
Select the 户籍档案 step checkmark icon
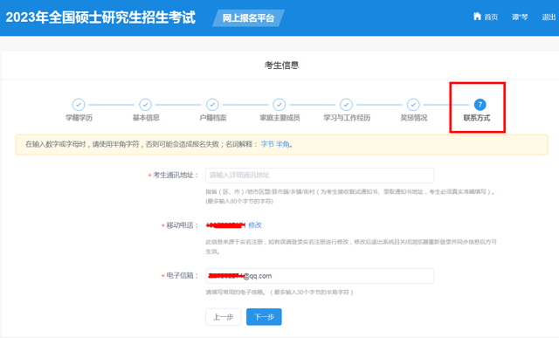click(x=212, y=105)
